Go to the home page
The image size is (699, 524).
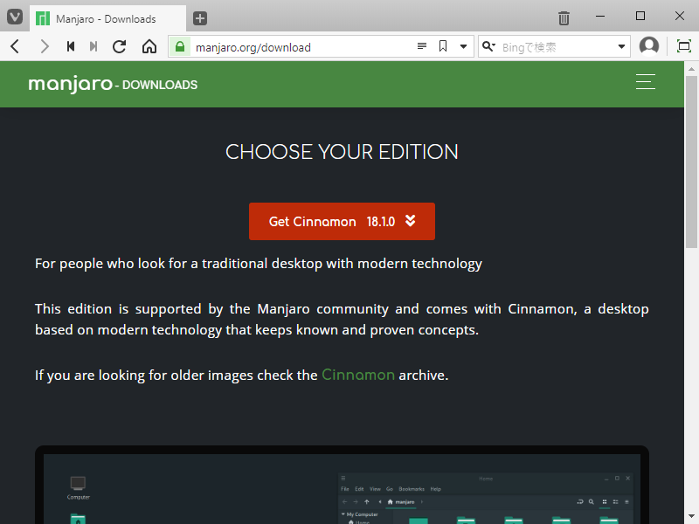tap(149, 46)
